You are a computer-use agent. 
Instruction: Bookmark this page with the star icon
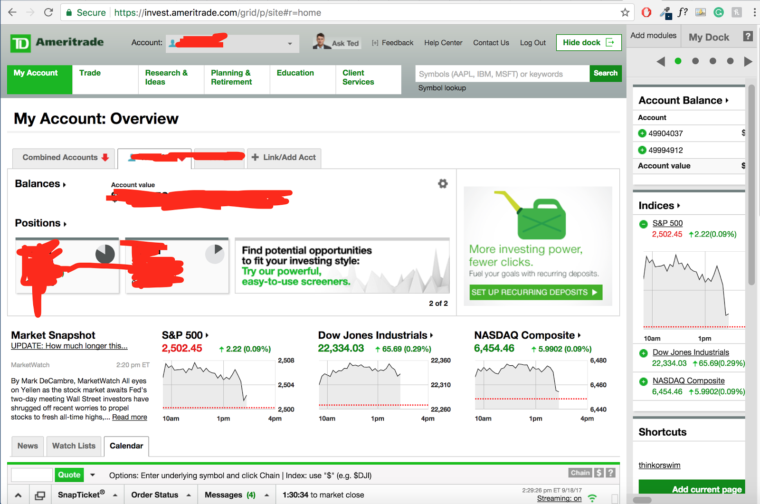[625, 12]
